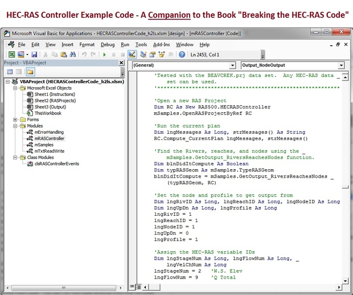The image size is (353, 295).
Task: Collapse the Modules folder
Action: tap(15, 126)
